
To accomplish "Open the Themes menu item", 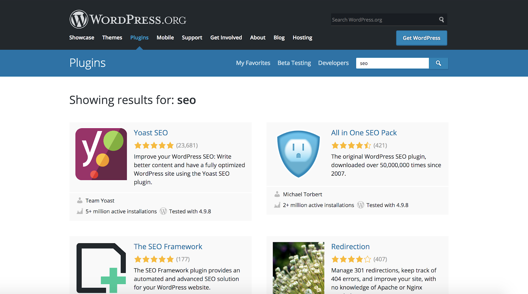I will (112, 38).
